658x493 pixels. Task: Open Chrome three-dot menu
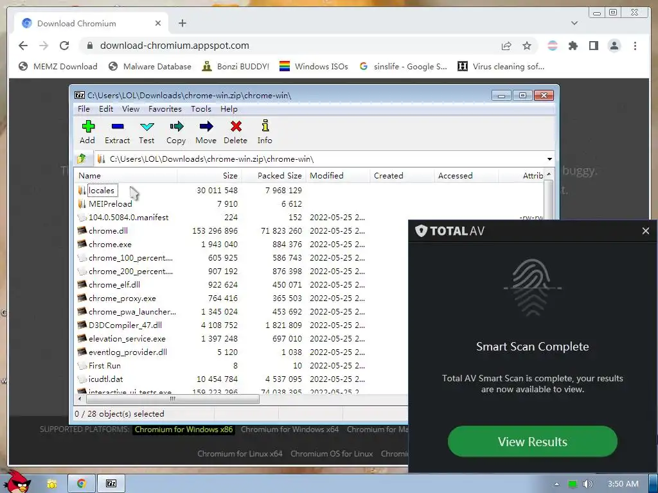tap(635, 46)
